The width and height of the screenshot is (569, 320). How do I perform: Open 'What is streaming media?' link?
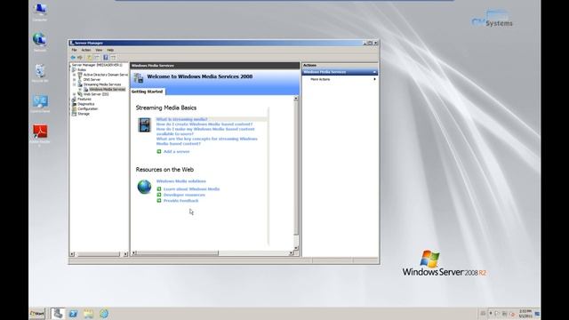point(181,119)
